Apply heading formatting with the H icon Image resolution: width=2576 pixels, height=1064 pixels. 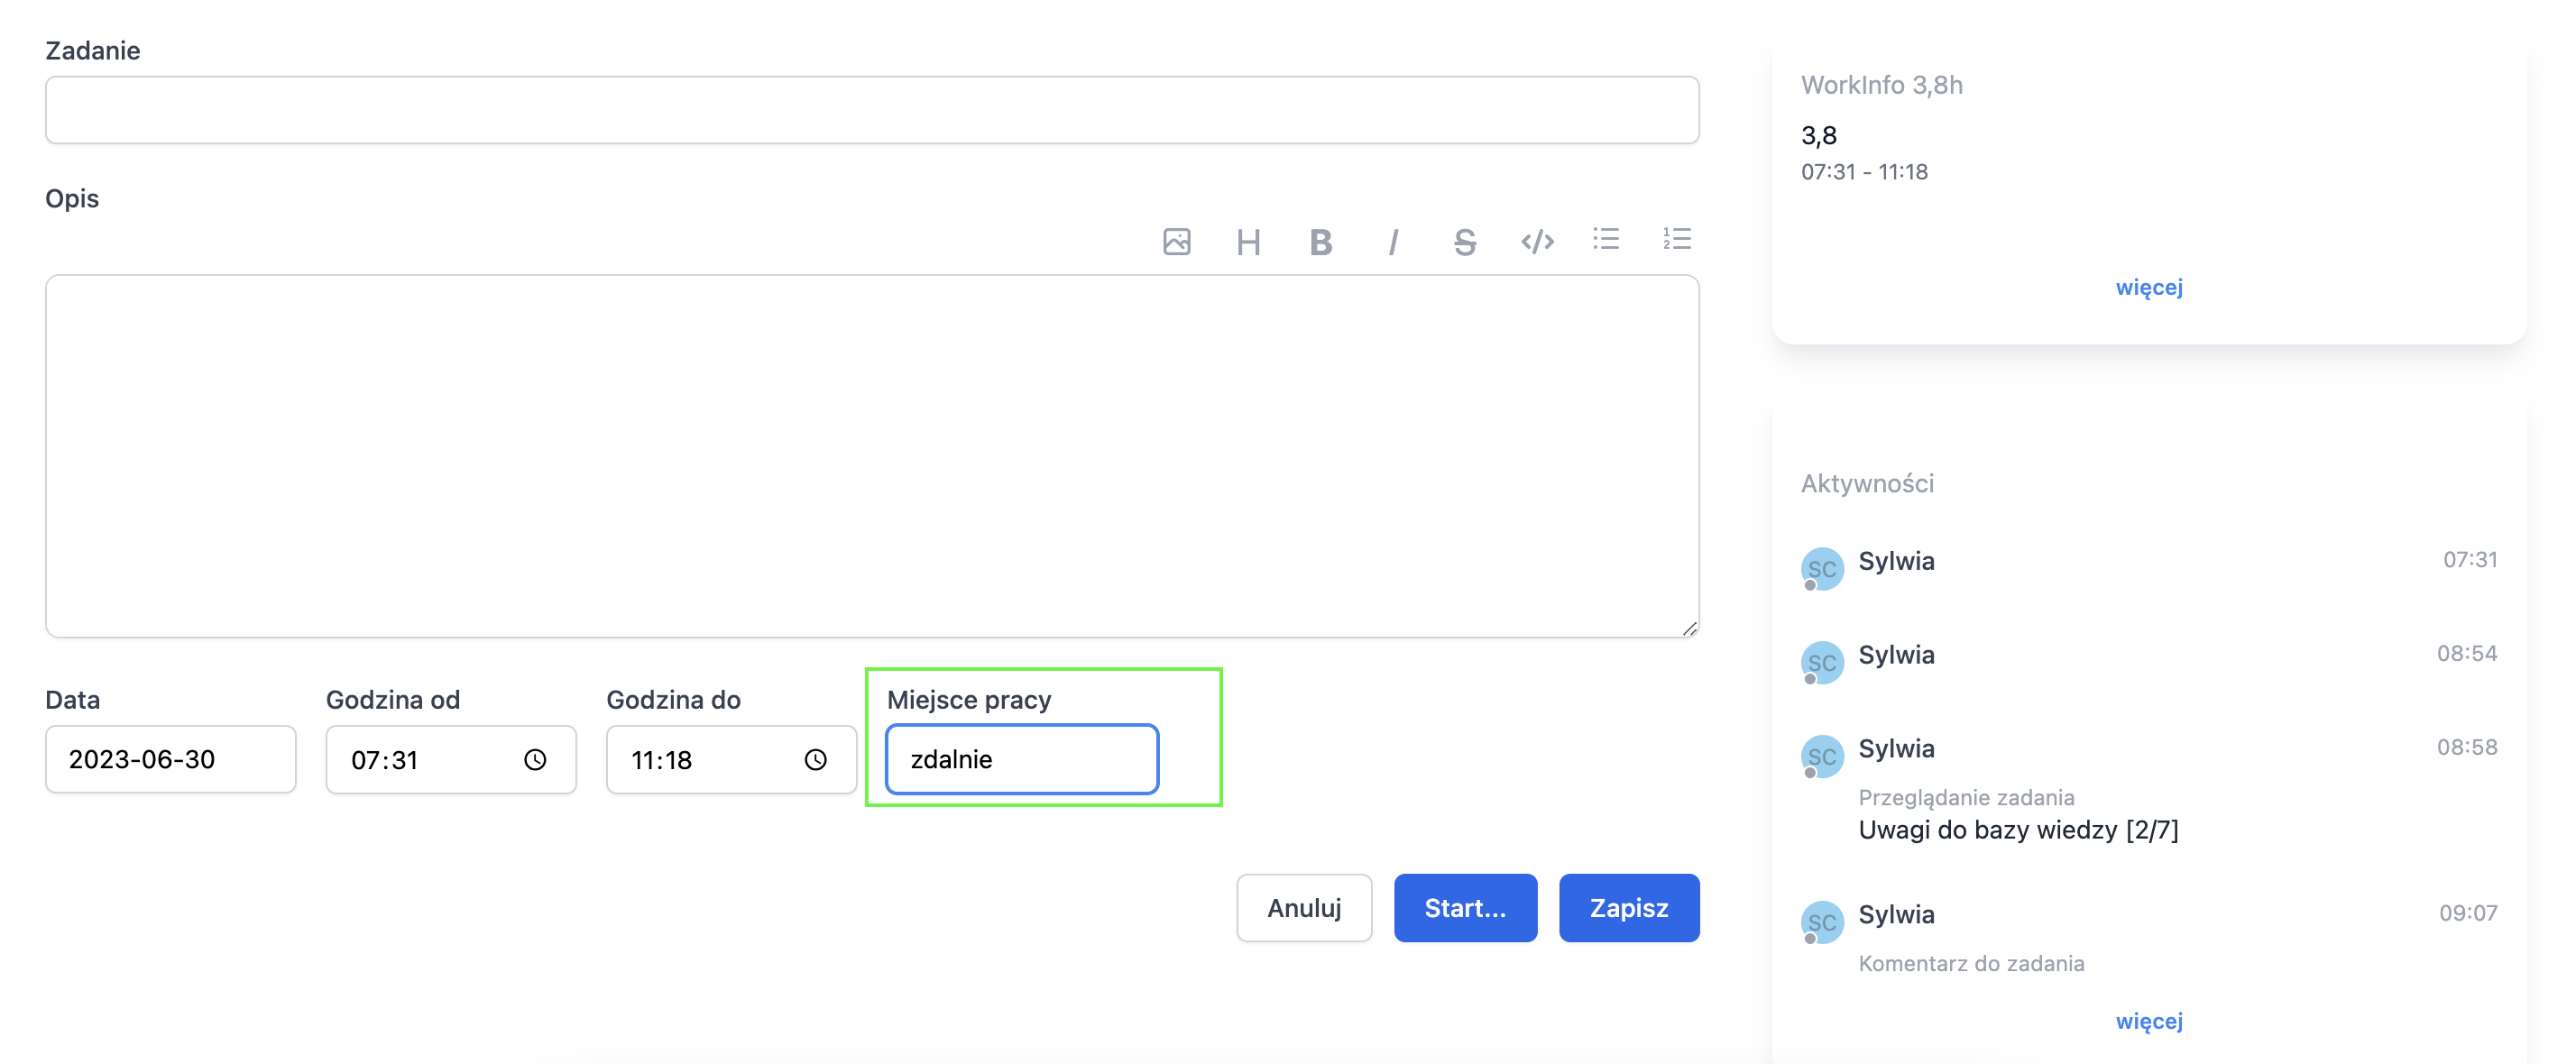pyautogui.click(x=1247, y=242)
